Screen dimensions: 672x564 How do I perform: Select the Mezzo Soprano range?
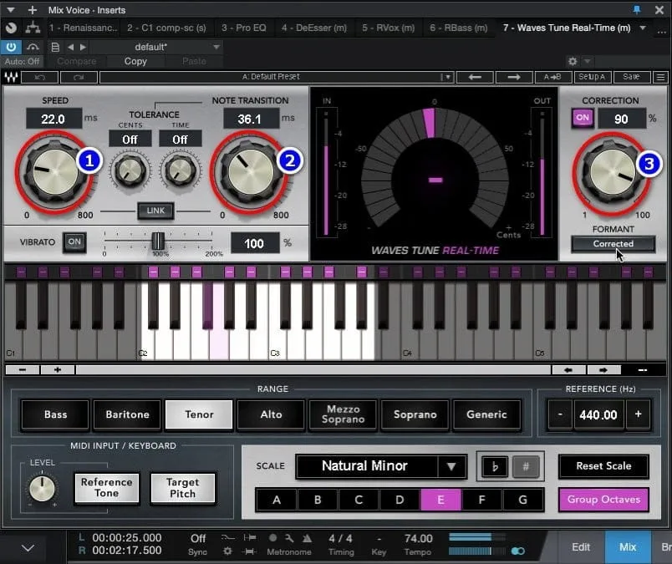coord(344,415)
